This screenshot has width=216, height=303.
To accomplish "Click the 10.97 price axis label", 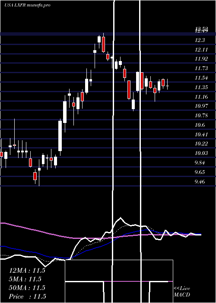I will tap(201, 106).
